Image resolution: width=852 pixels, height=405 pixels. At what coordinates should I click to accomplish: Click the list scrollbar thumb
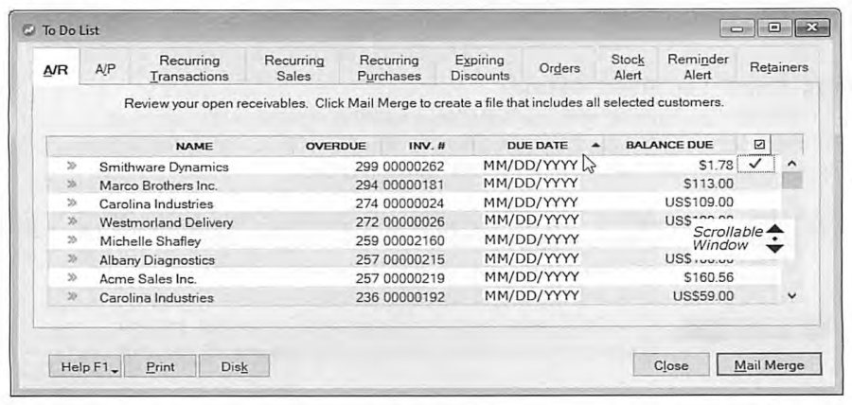pyautogui.click(x=791, y=180)
